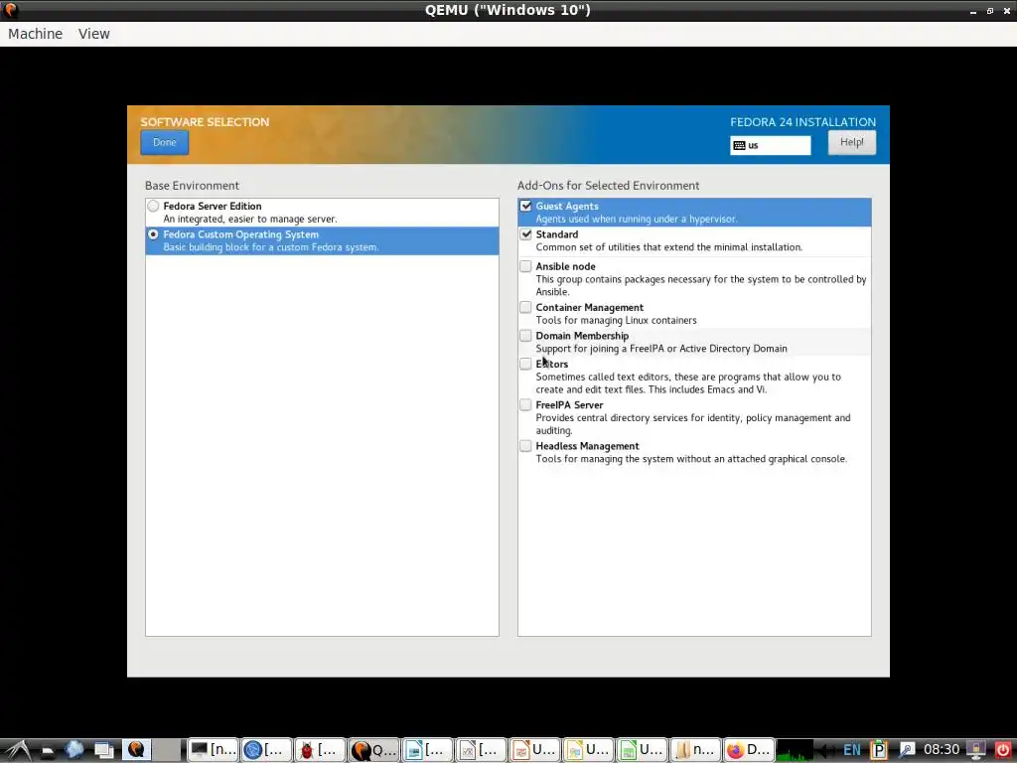Switch to the blue globe taskbar window
The height and width of the screenshot is (763, 1017).
pyautogui.click(x=266, y=750)
